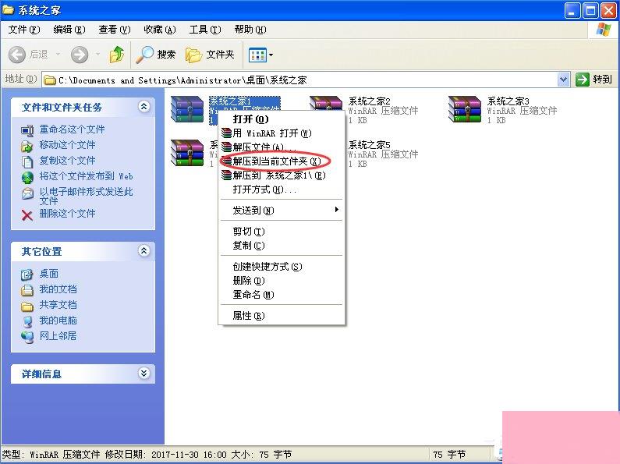Go to 我的文档 in Other Places
This screenshot has height=464, width=620.
coord(58,289)
